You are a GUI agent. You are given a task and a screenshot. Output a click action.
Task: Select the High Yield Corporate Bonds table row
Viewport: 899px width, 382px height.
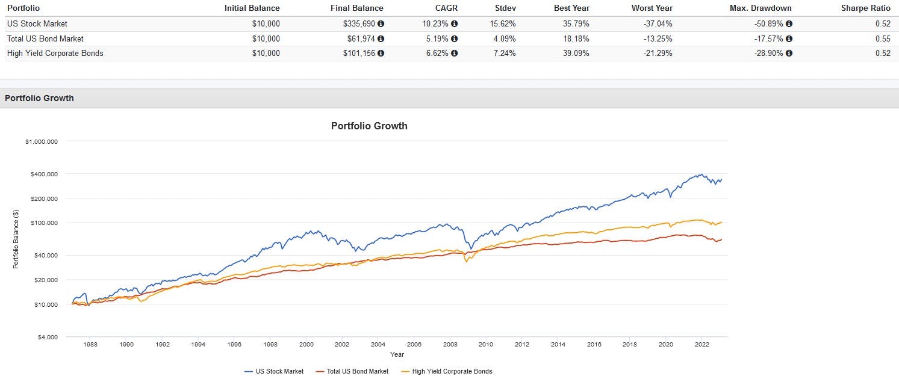pyautogui.click(x=449, y=53)
